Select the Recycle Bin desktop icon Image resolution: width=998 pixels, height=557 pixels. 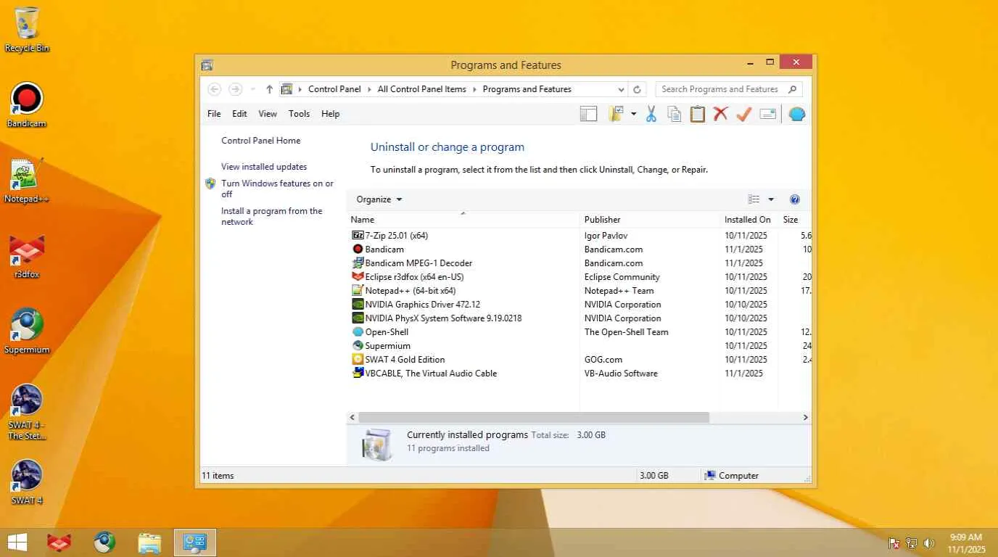[x=27, y=30]
